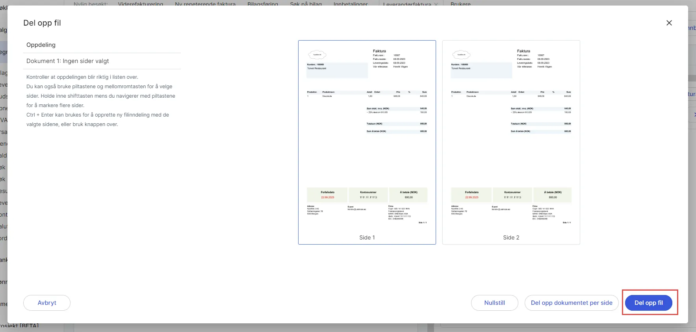Open the Viderefakturering recent link
Viewport: 696px width, 332px height.
point(141,4)
